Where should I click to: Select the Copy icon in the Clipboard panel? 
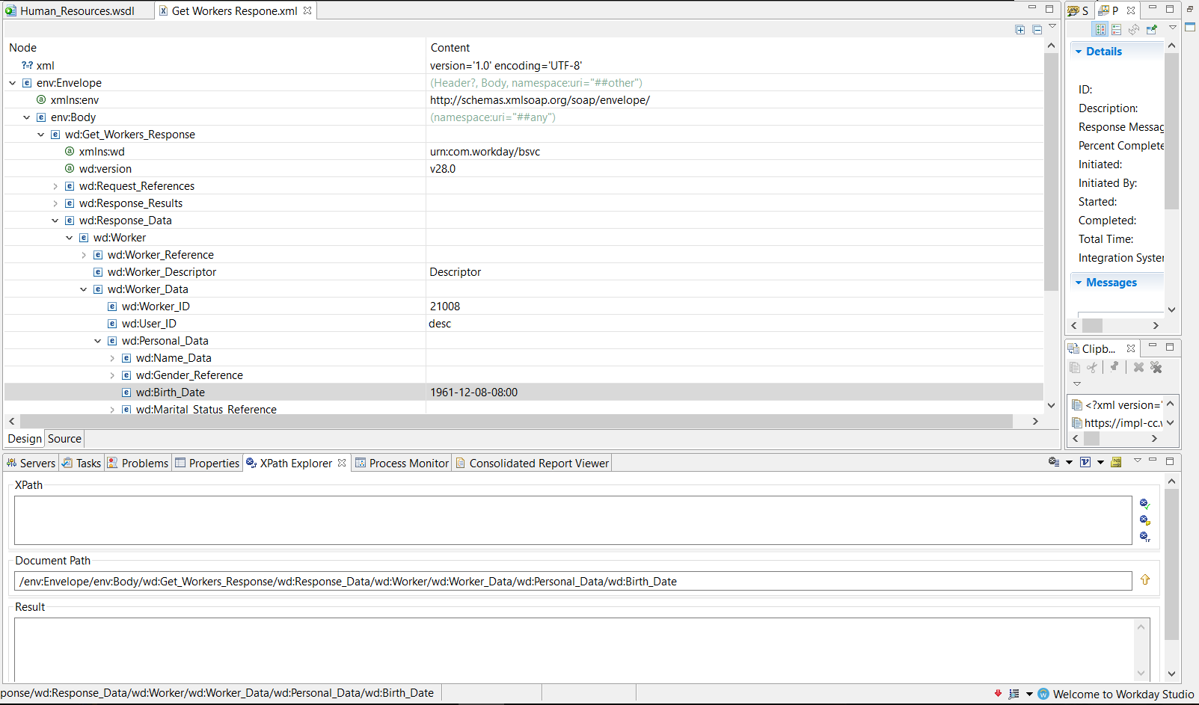coord(1075,366)
